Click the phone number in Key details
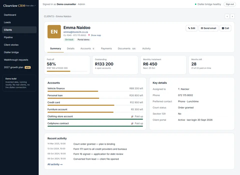240x175 pixels. pos(185,95)
